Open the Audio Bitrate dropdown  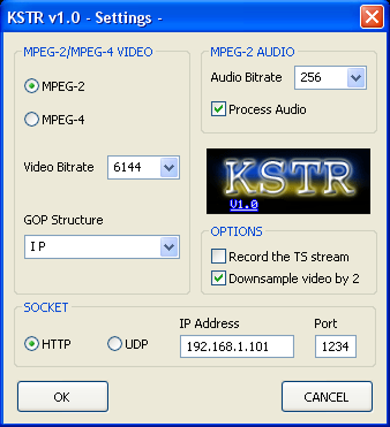(x=356, y=78)
